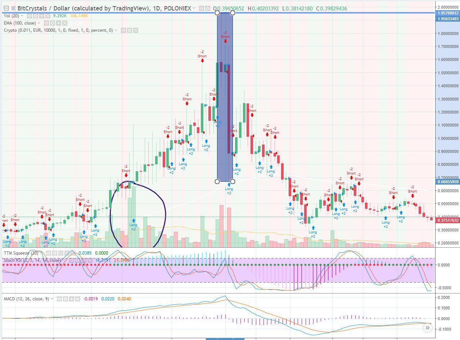Remove the Crypto strategy from chart
Viewport: 460px width, 340px height.
coord(136,30)
